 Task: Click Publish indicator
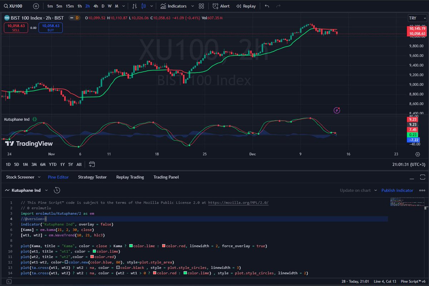click(397, 190)
